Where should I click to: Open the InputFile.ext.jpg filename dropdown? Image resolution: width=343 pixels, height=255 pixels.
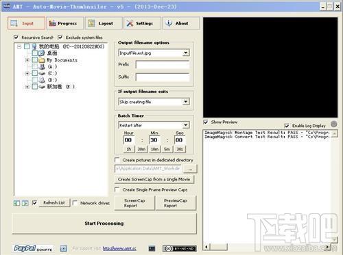click(x=186, y=53)
